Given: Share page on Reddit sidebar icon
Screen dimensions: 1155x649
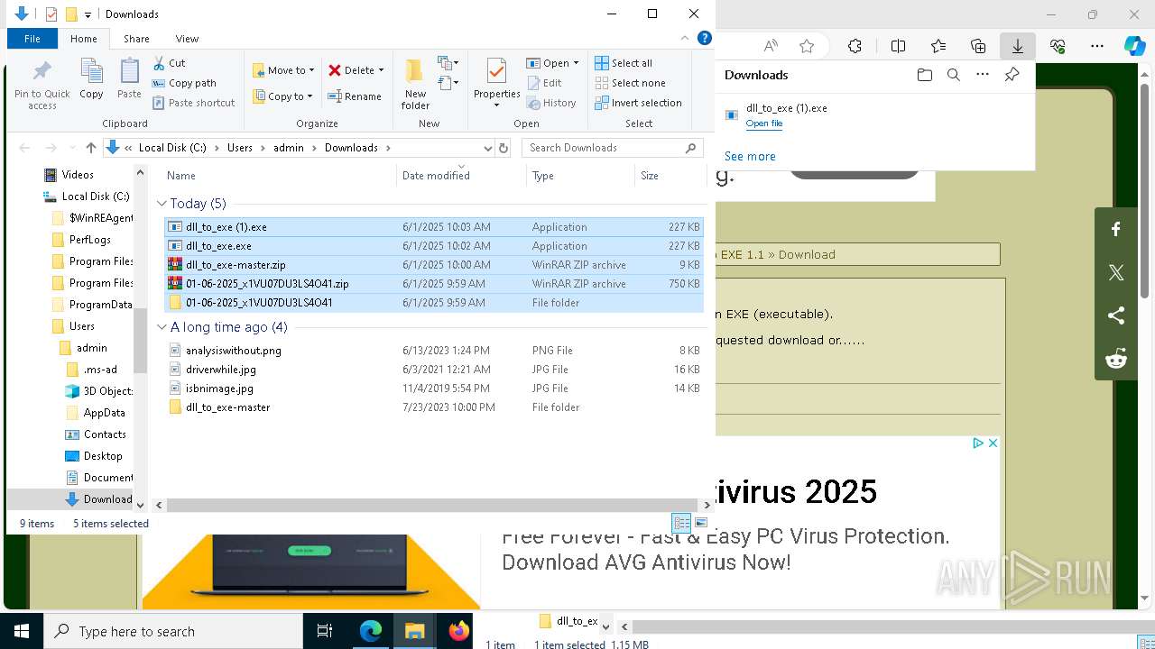Looking at the screenshot, I should [x=1116, y=359].
